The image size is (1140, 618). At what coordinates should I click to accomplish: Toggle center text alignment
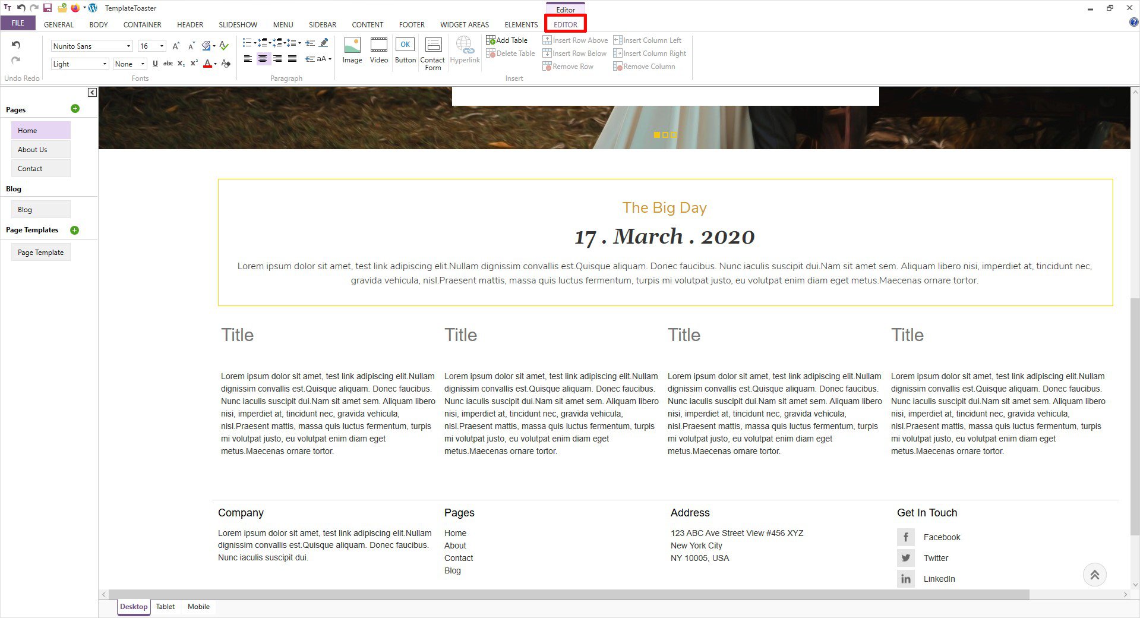(x=263, y=59)
